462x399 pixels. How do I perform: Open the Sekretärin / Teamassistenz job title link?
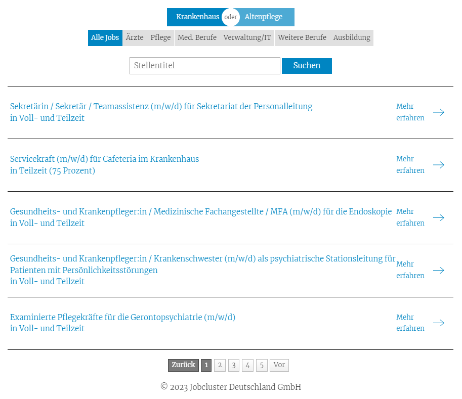coord(161,107)
